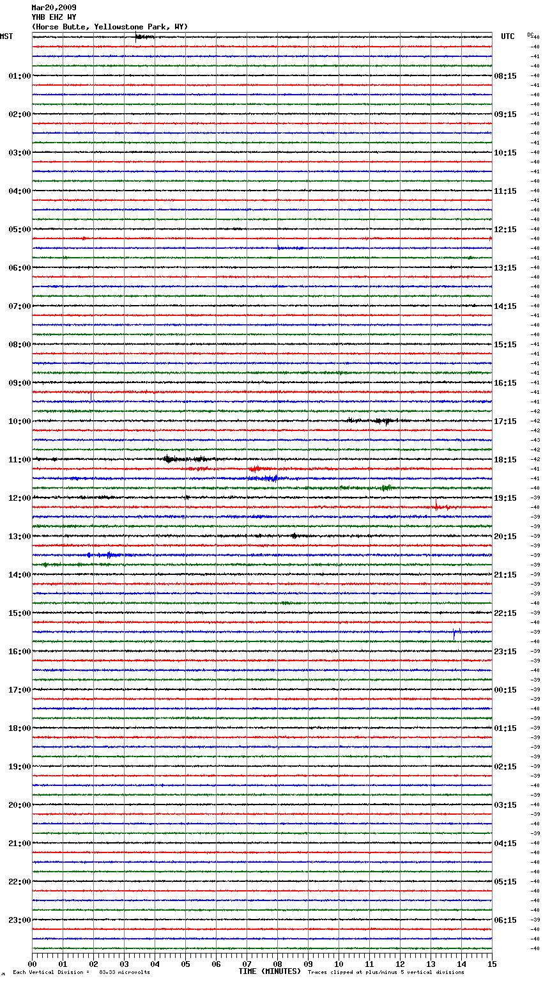Click the 10:15 UTC time label

pyautogui.click(x=505, y=153)
